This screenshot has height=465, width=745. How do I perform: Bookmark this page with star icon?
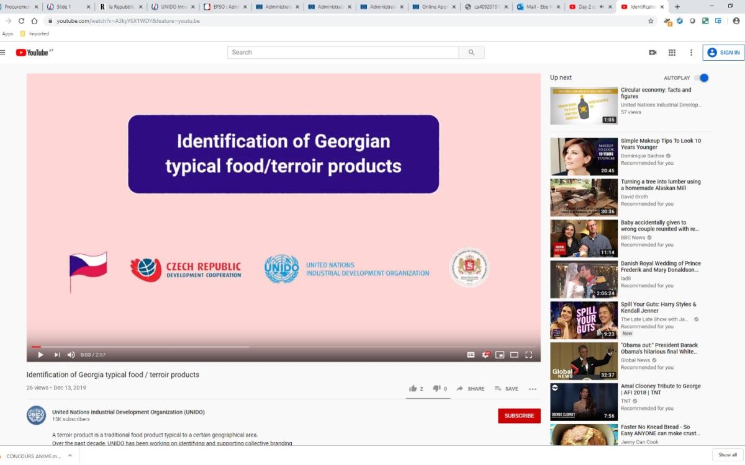[x=651, y=20]
